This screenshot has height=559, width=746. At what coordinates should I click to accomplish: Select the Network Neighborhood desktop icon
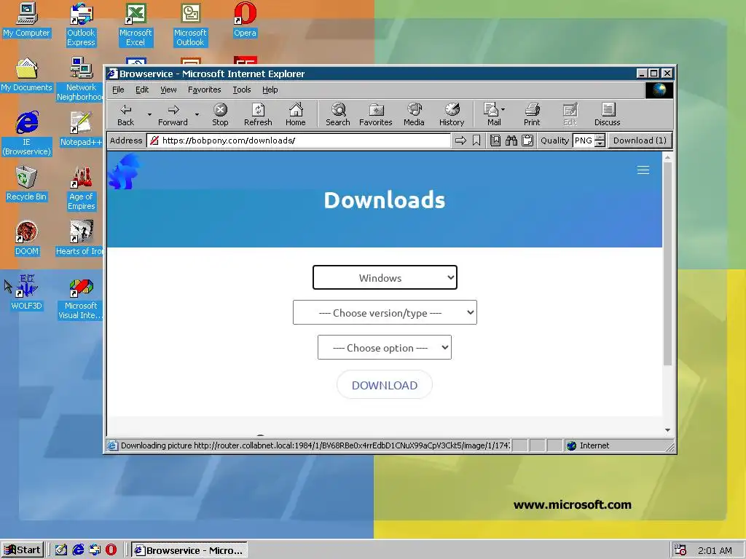pyautogui.click(x=81, y=79)
